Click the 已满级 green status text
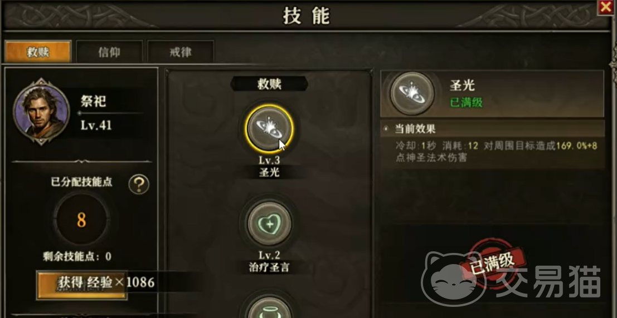The image size is (617, 318). point(467,102)
